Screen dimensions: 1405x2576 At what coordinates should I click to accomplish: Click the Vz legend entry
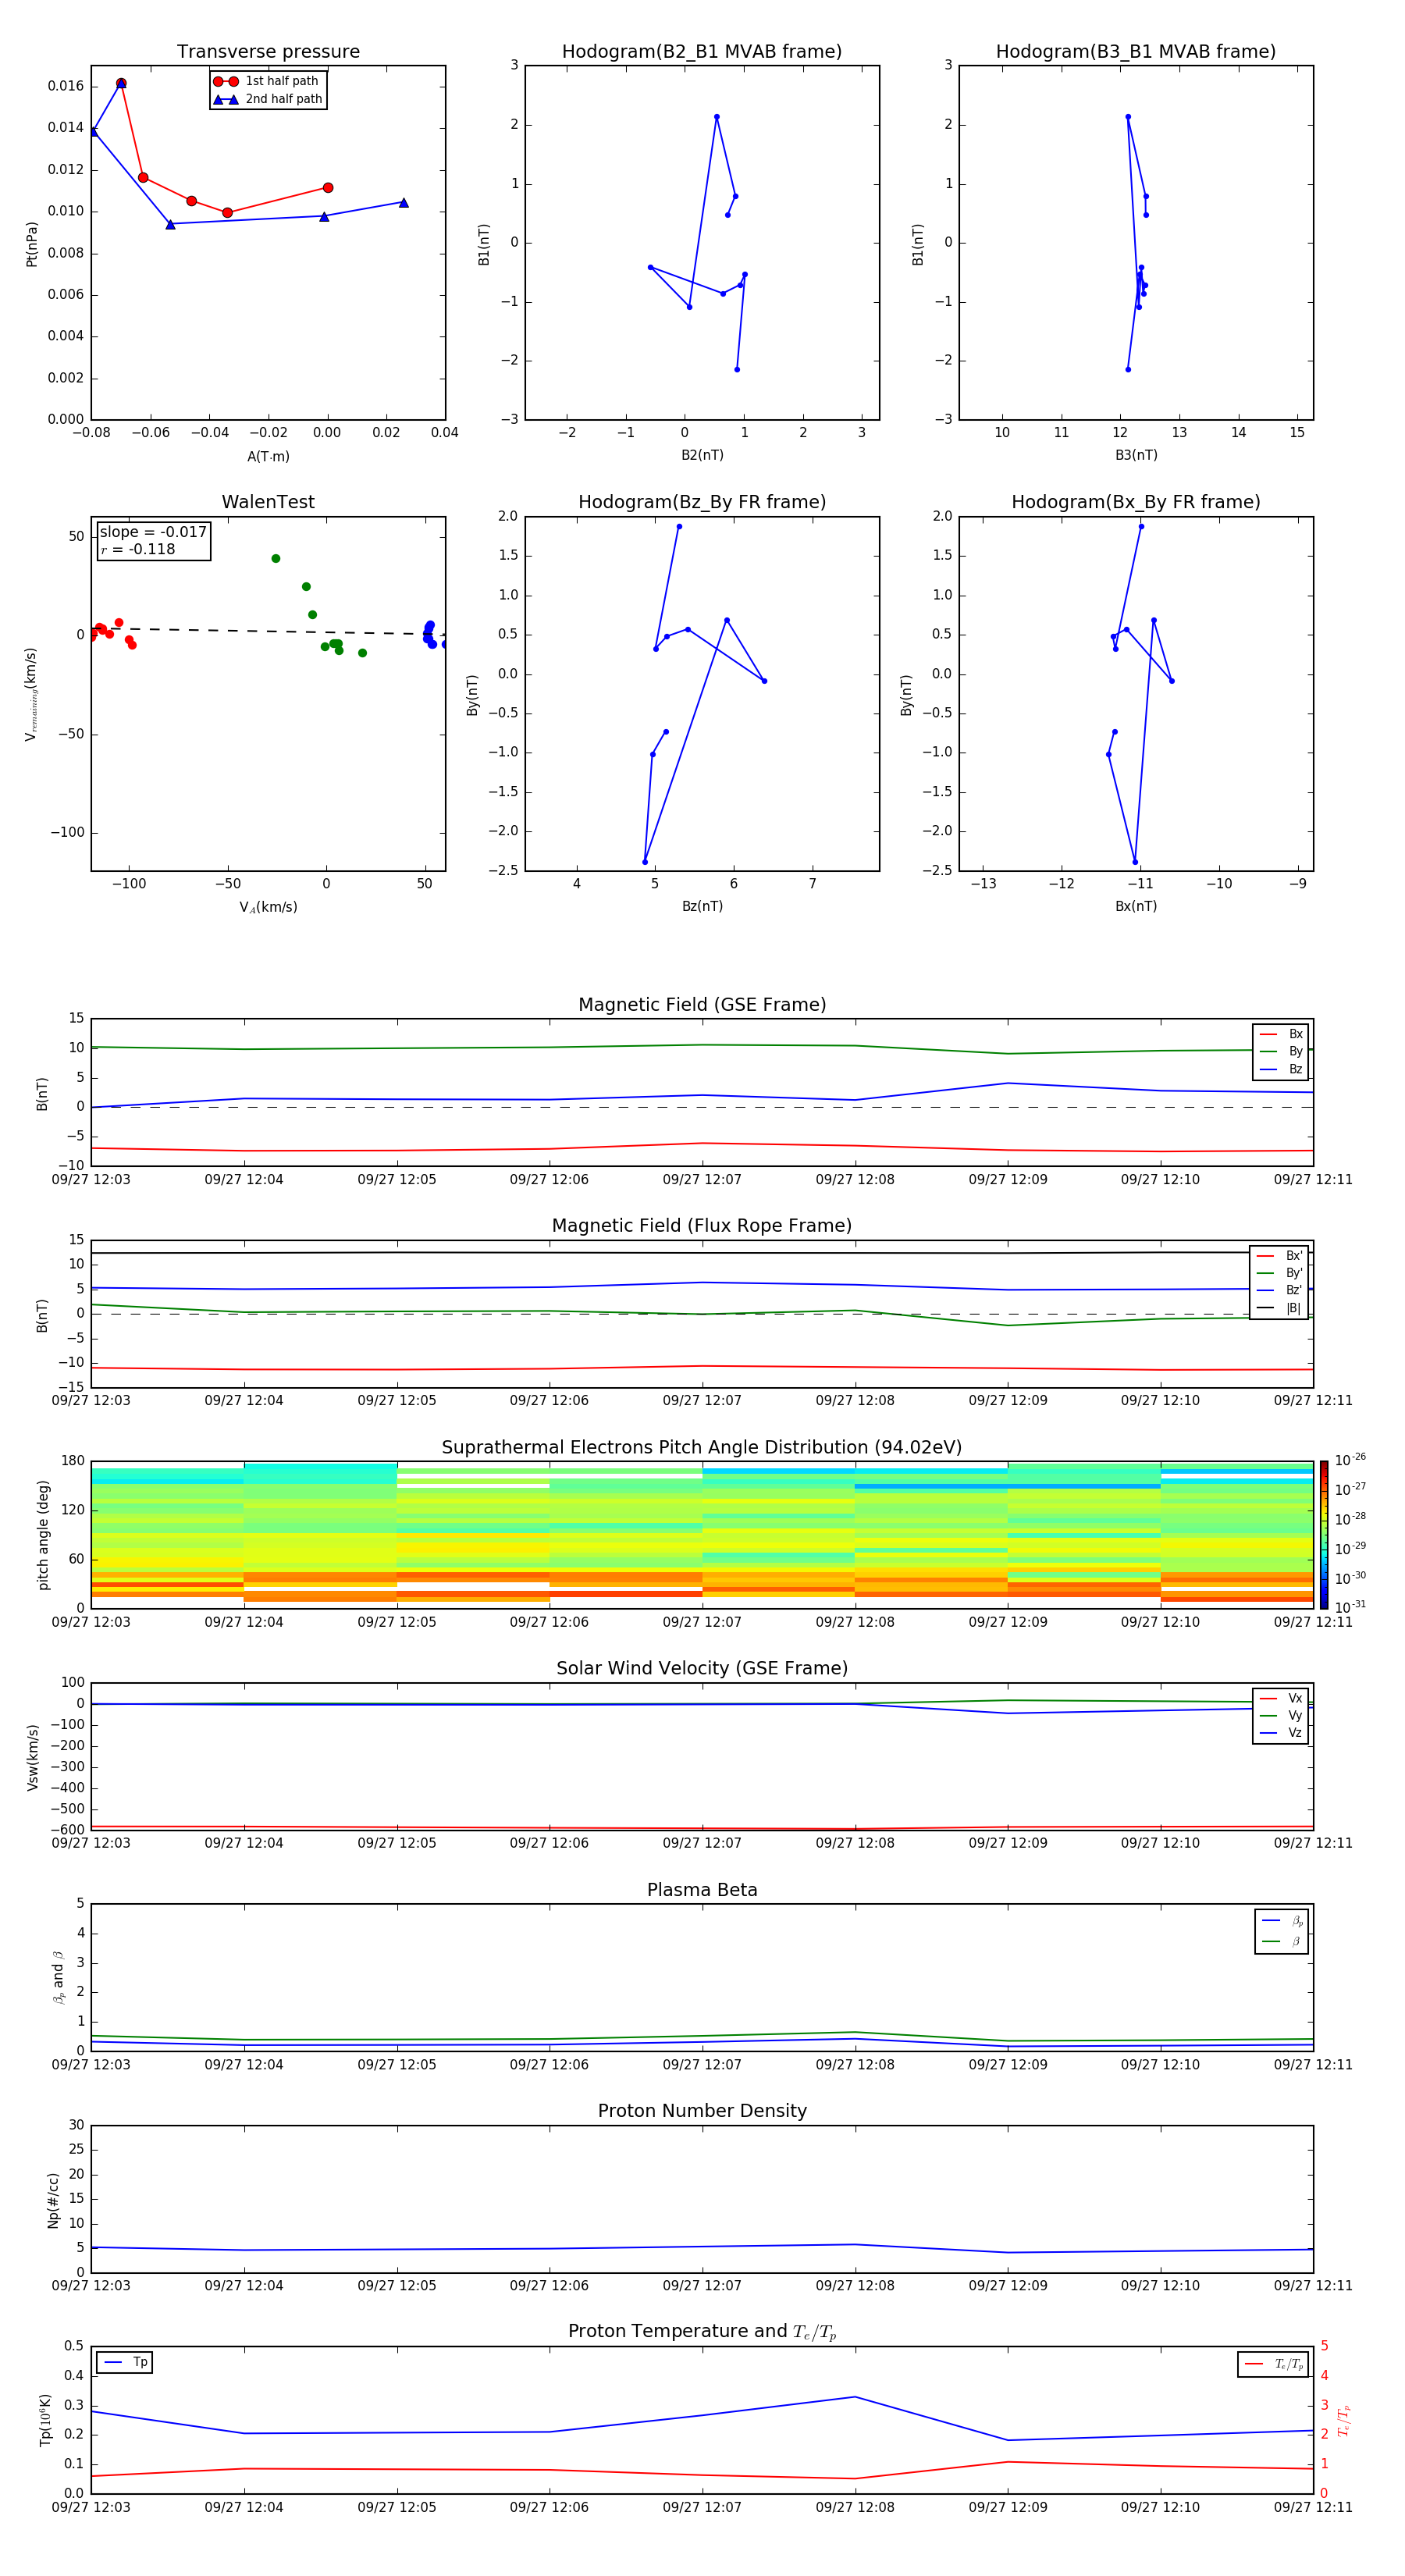[x=1281, y=1732]
